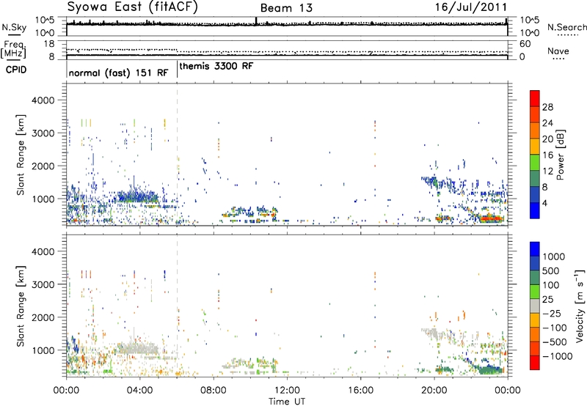587x406 pixels.
Task: Click the power panel 'Slant Range [km]' label
Action: 21,155
